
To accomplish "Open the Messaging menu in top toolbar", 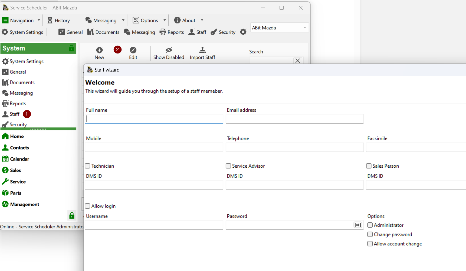I will click(101, 20).
